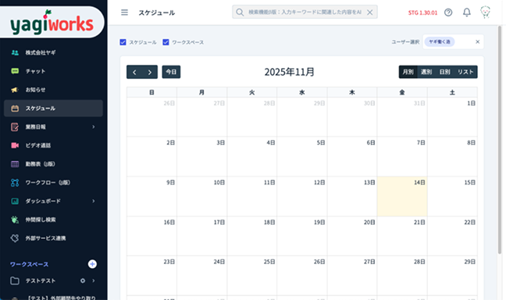Expand the ダッシュボード chevron
This screenshot has width=506, height=300.
[94, 202]
